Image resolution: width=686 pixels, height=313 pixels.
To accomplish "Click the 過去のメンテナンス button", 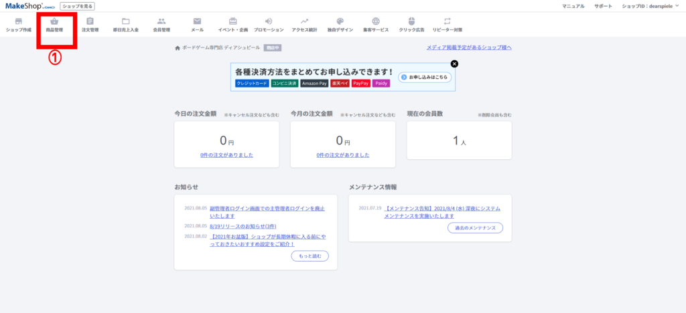I will 475,228.
